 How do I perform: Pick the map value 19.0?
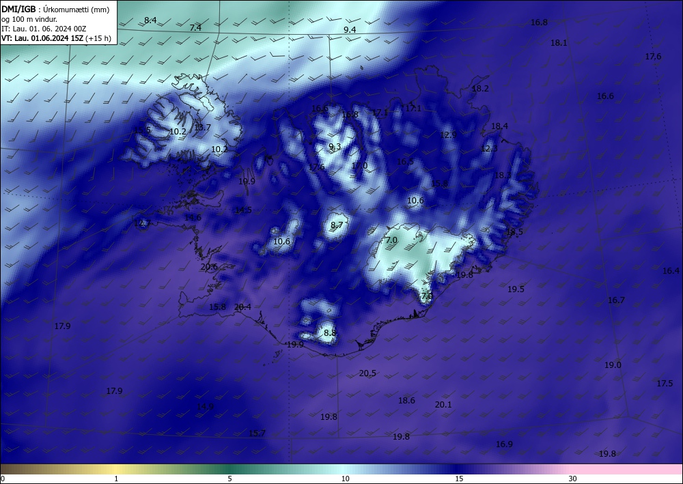(x=613, y=365)
